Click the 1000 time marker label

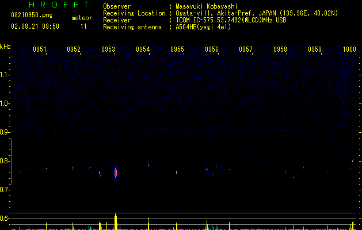click(349, 49)
